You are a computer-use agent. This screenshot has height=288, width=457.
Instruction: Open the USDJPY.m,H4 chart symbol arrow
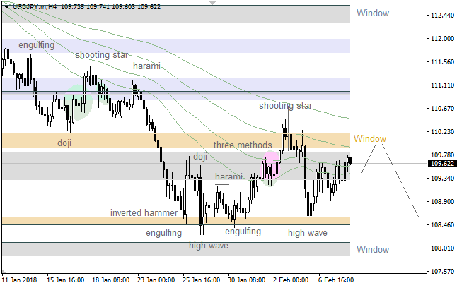click(6, 6)
